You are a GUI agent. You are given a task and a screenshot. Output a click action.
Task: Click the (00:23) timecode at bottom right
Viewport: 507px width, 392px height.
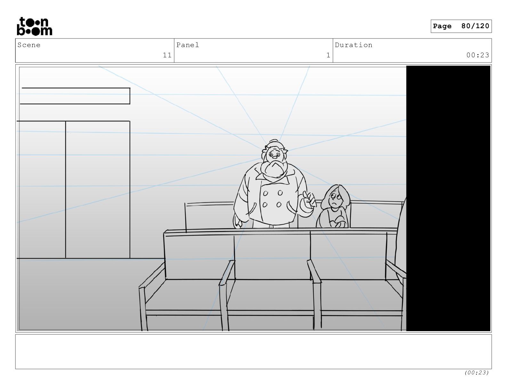tap(477, 372)
